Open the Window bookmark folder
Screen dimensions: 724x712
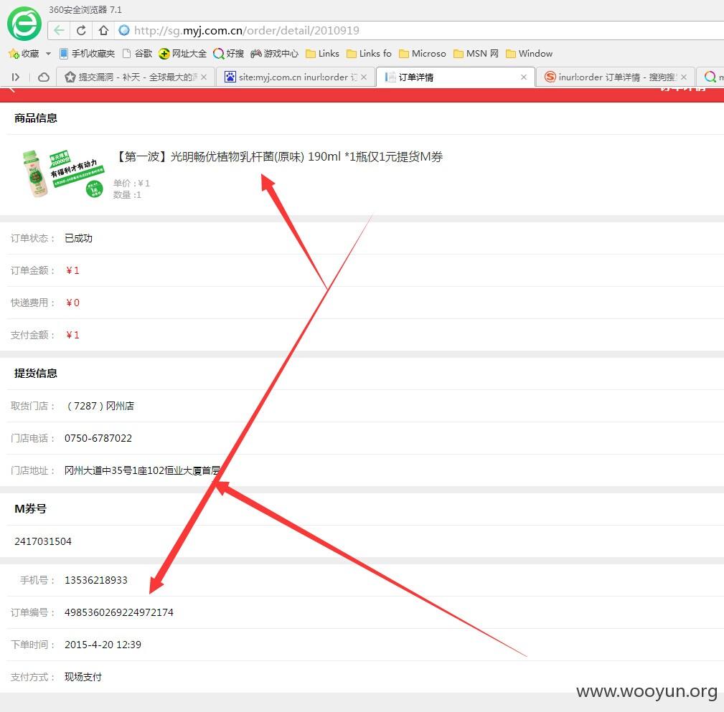pyautogui.click(x=529, y=54)
